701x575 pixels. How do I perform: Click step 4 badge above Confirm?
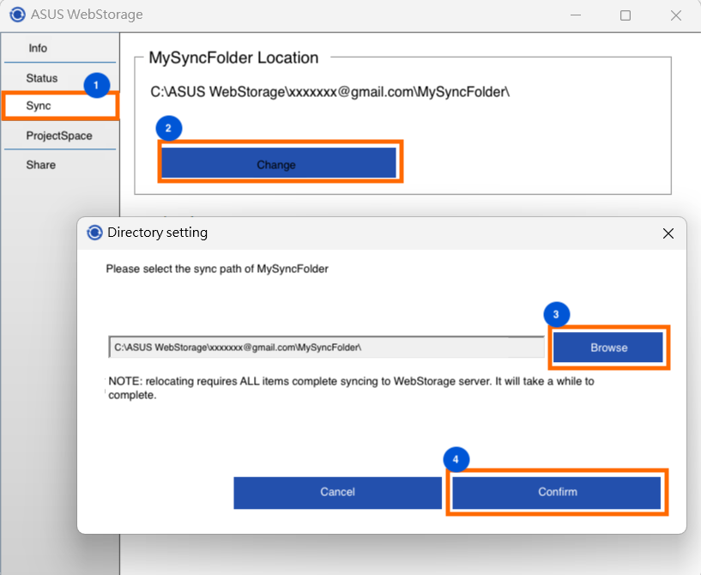click(x=456, y=459)
